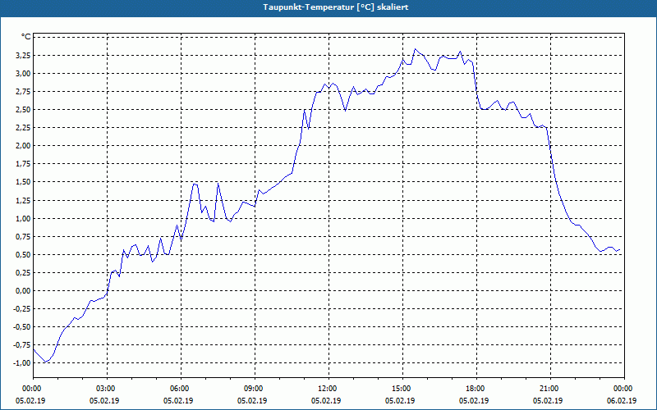Click the 1,25 y-axis value

[24, 200]
